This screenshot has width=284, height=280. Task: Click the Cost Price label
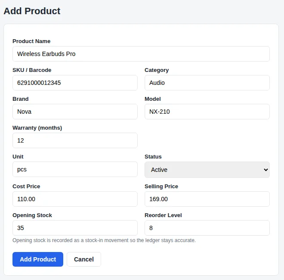click(26, 186)
